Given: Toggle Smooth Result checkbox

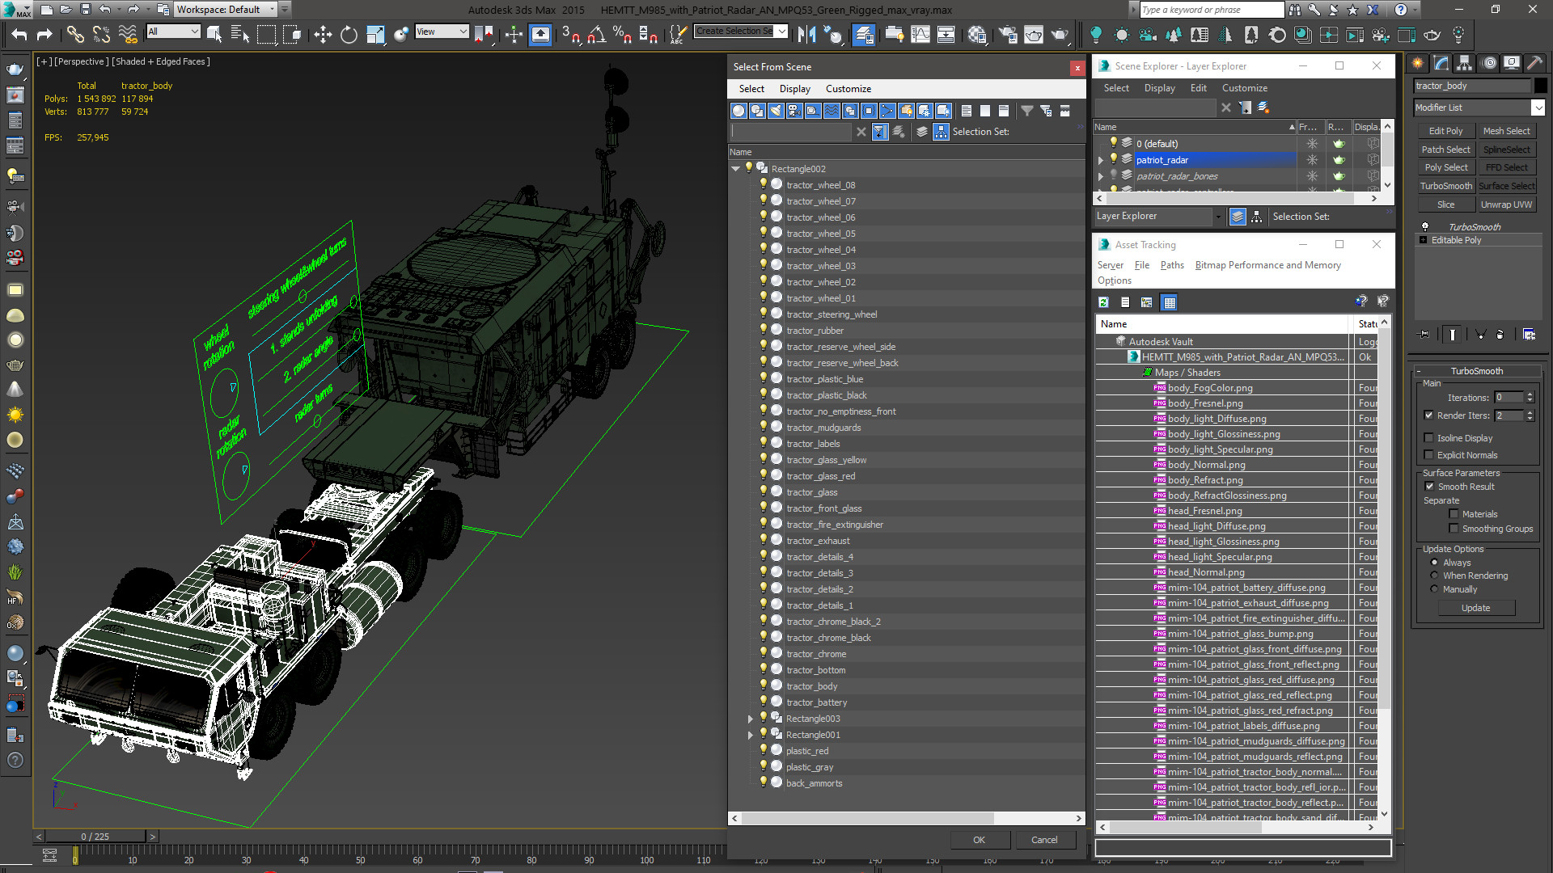Looking at the screenshot, I should (x=1428, y=487).
